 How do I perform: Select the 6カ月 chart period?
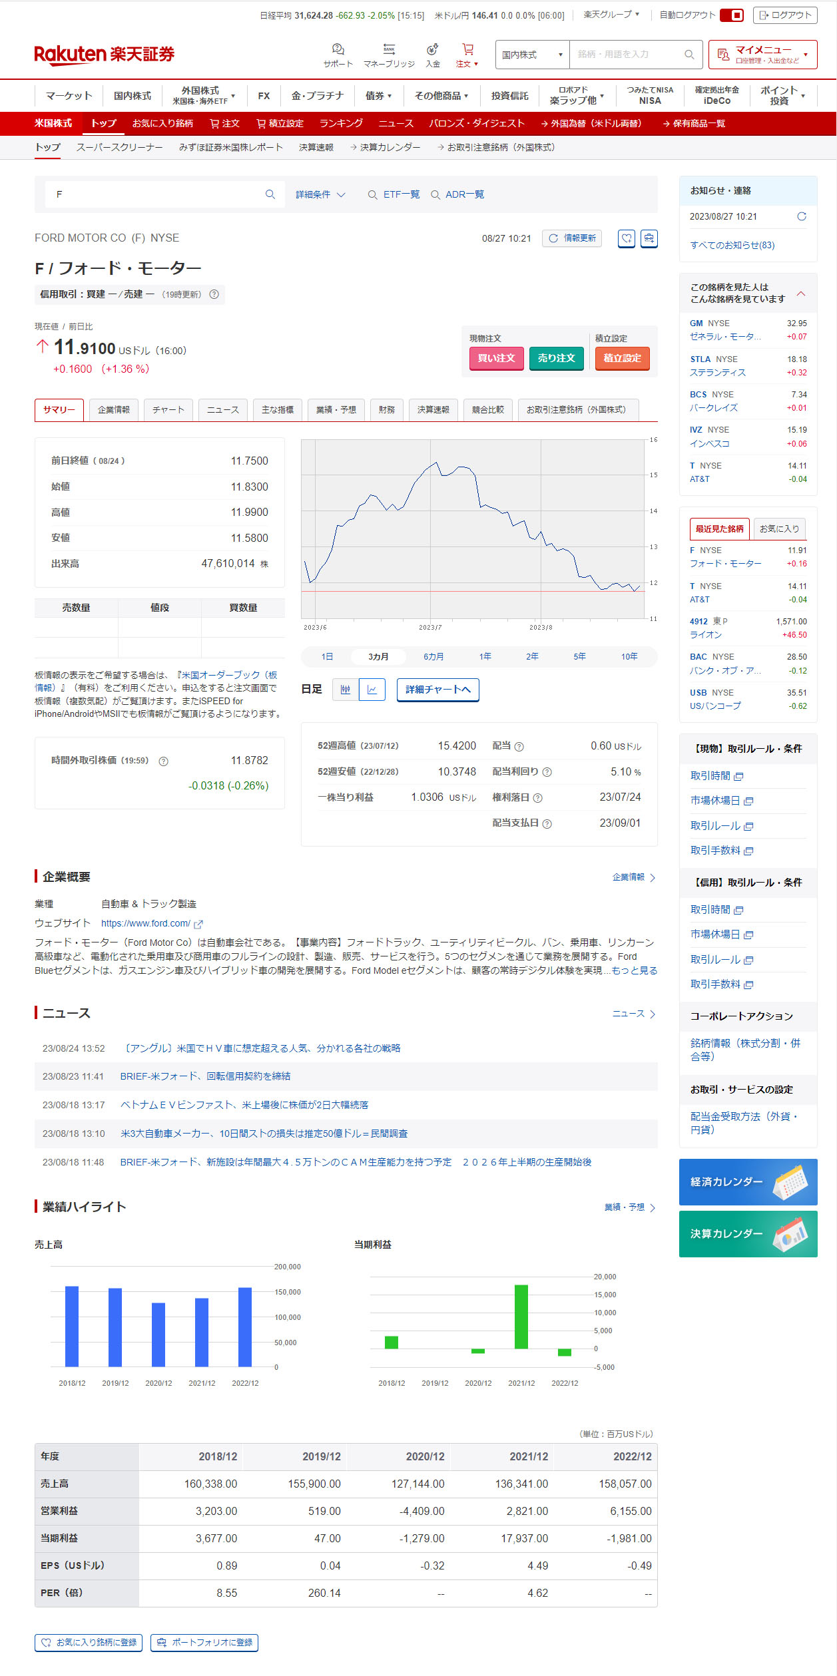tap(433, 656)
